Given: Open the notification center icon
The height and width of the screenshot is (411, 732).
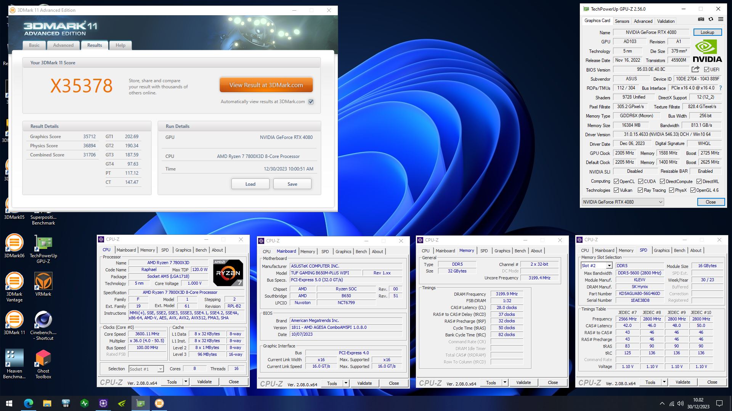Looking at the screenshot, I should [x=719, y=403].
